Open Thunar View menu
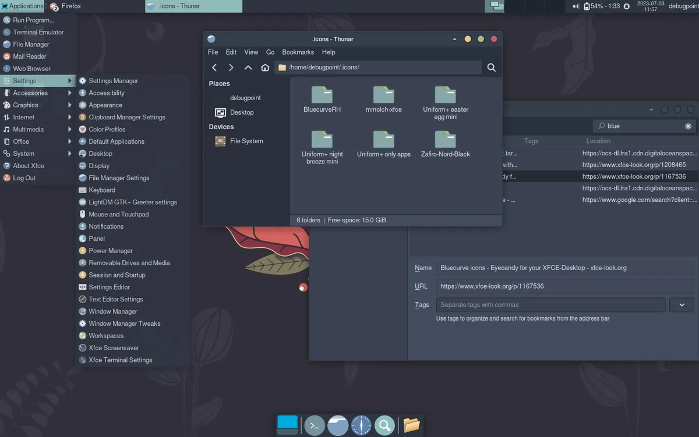Image resolution: width=699 pixels, height=437 pixels. point(251,52)
